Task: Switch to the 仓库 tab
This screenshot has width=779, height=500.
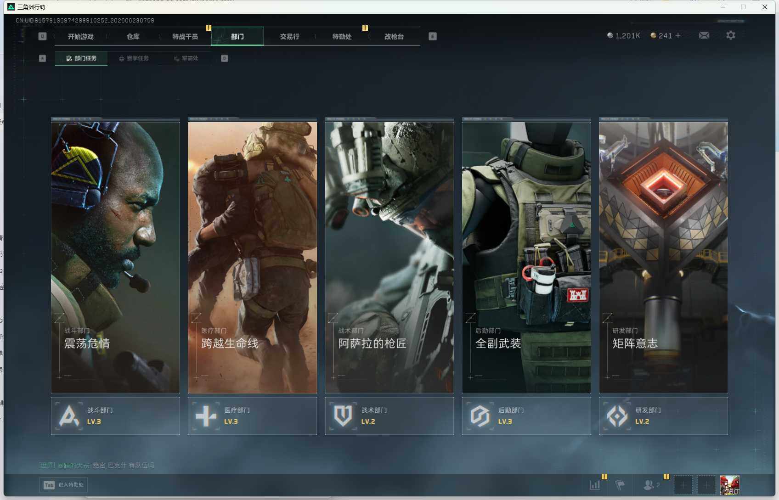Action: click(x=133, y=37)
